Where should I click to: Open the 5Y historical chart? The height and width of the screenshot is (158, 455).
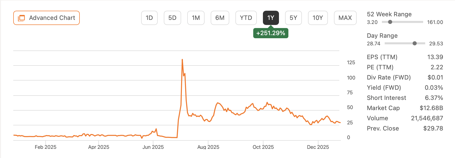pyautogui.click(x=293, y=18)
